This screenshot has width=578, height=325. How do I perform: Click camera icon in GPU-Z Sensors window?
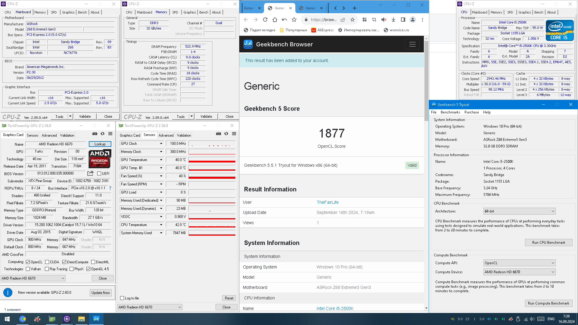tap(219, 134)
